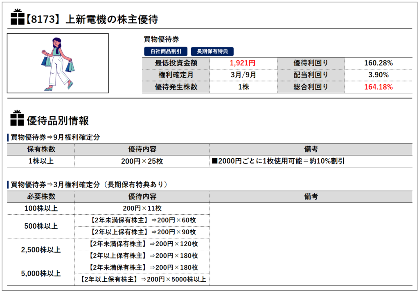Click the 配当利回り header cell
The image size is (419, 292).
pos(311,75)
